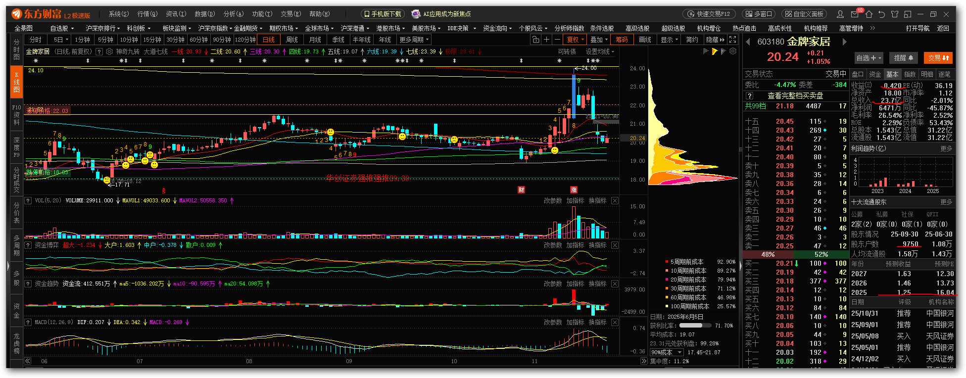Screen dimensions: 966x378
Task: Open VOL indicator help question mark
Action: coord(28,201)
